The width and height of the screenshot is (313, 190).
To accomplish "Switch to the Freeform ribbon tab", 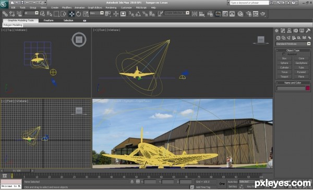I will click(49, 20).
